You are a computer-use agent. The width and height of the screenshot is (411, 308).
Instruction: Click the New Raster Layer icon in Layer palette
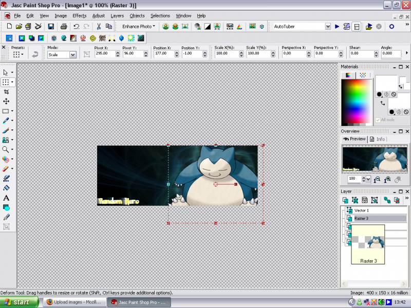coord(345,200)
